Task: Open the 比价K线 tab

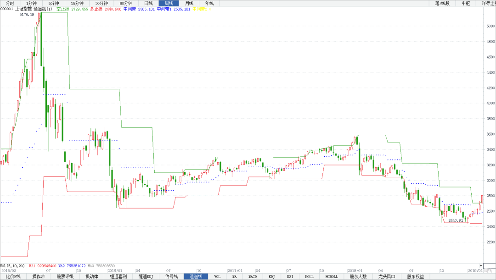Action: tap(13, 277)
